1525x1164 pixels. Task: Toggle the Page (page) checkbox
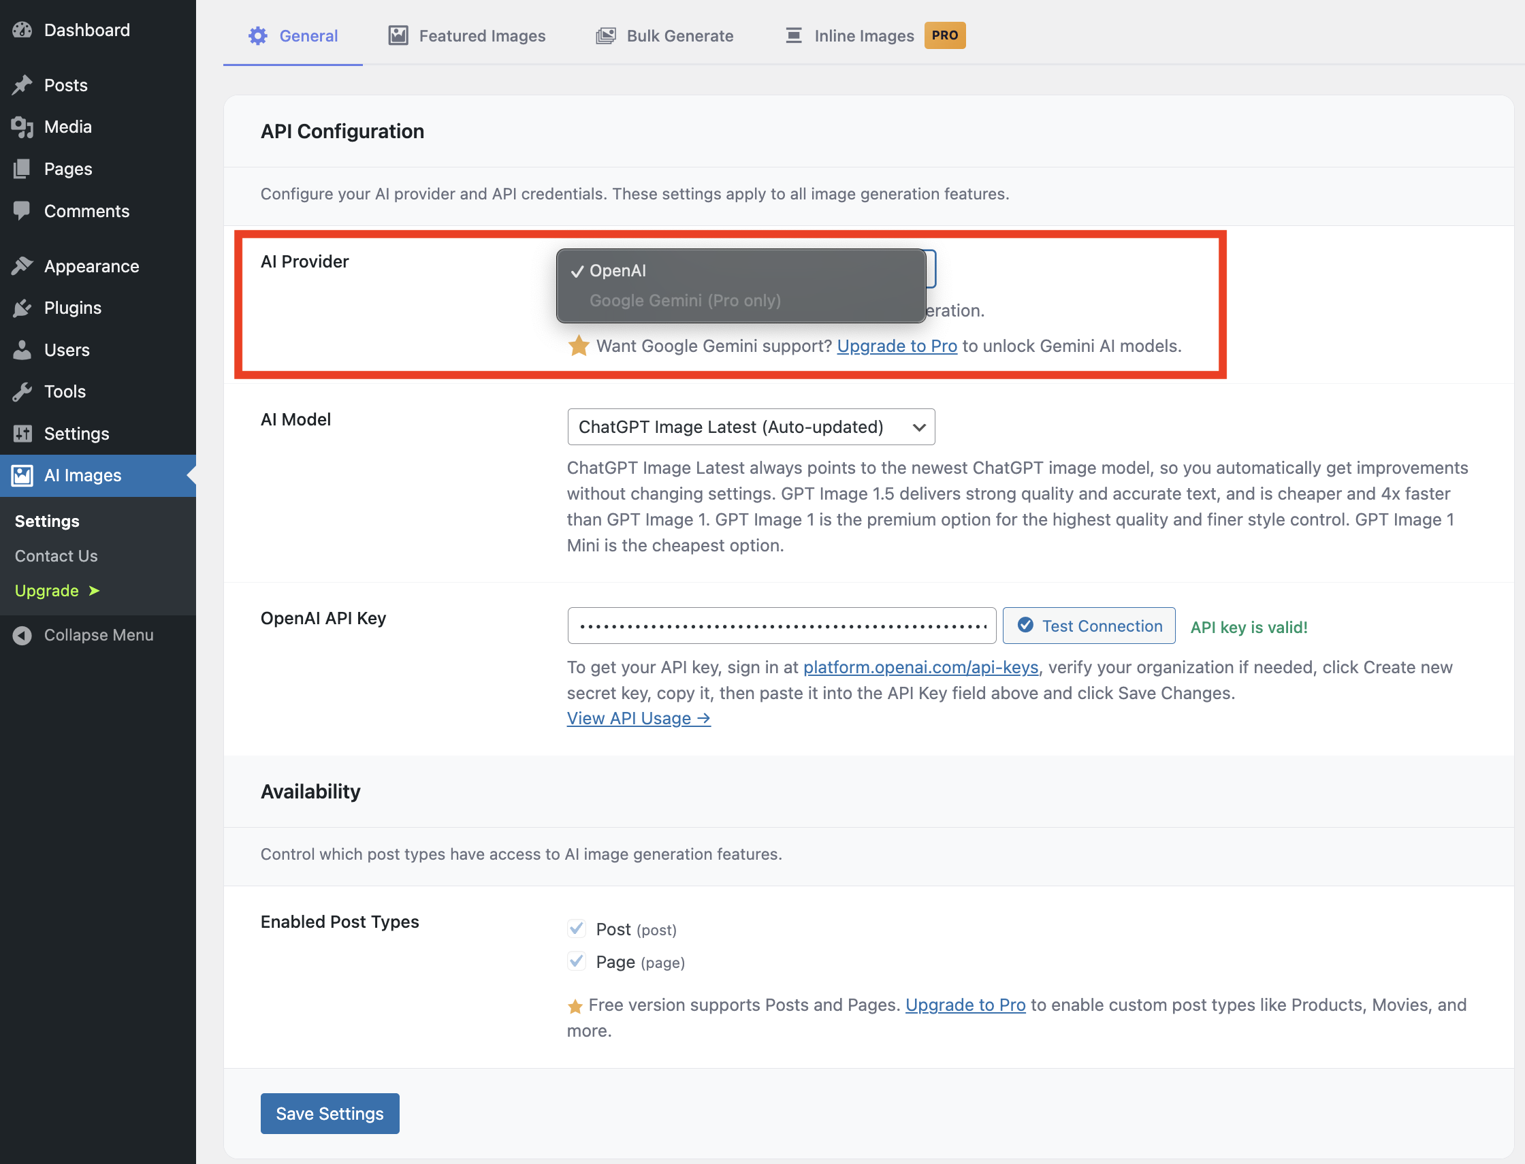pyautogui.click(x=576, y=961)
